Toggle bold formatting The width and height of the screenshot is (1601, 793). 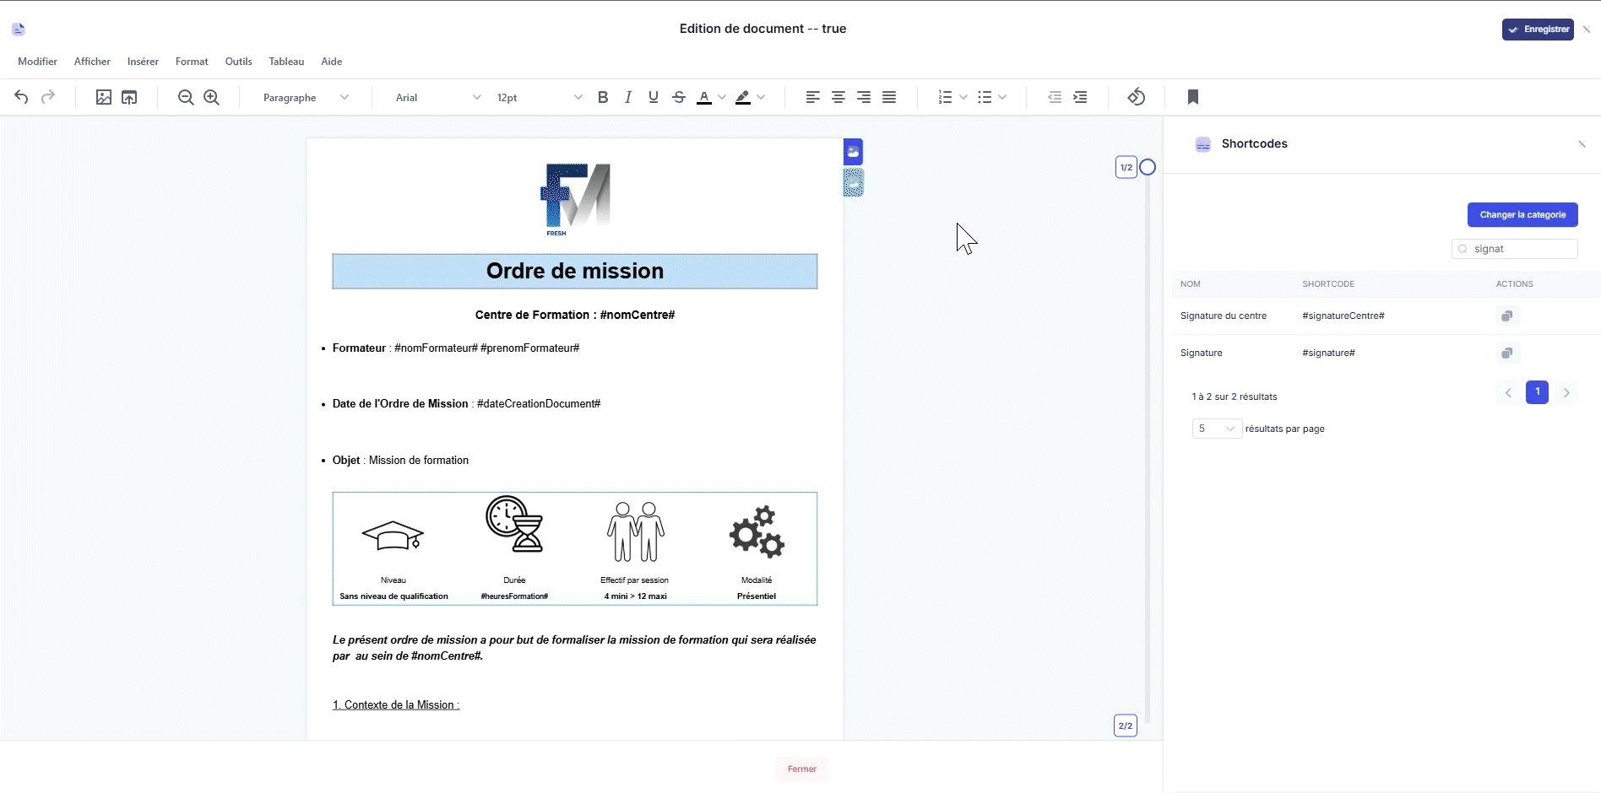pos(603,97)
